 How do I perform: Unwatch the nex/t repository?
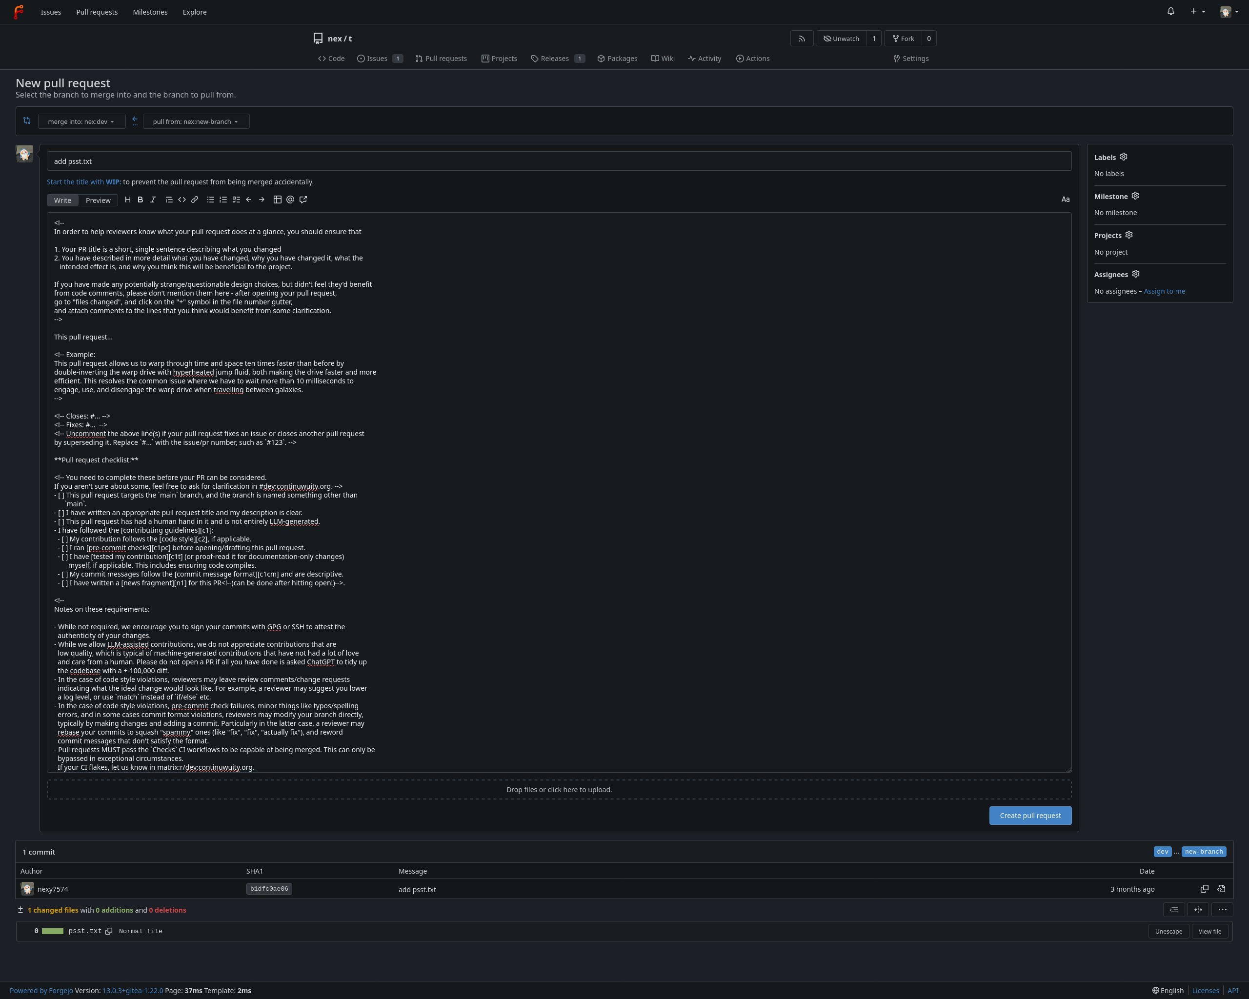(841, 39)
